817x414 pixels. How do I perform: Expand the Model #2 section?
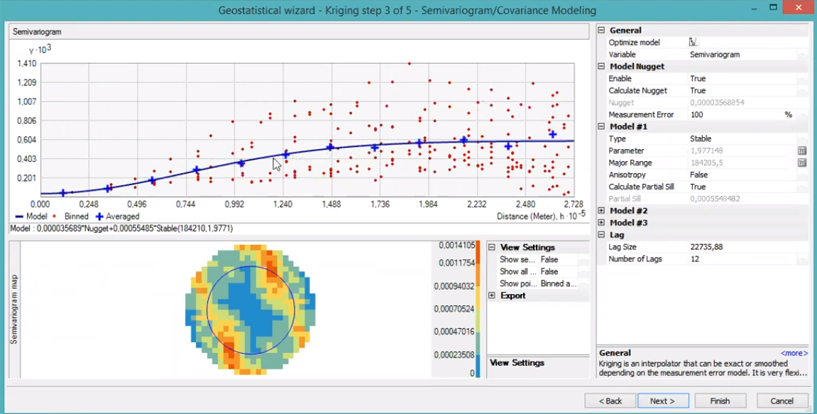tap(602, 211)
